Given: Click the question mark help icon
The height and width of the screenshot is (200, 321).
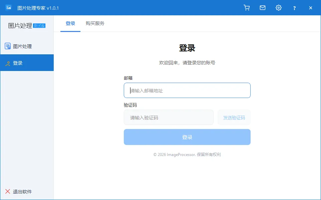Looking at the screenshot, I should click(x=294, y=7).
